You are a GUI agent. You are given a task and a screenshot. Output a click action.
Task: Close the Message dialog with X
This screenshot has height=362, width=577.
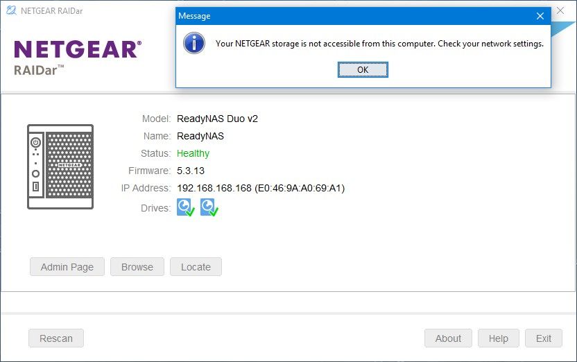[x=540, y=16]
